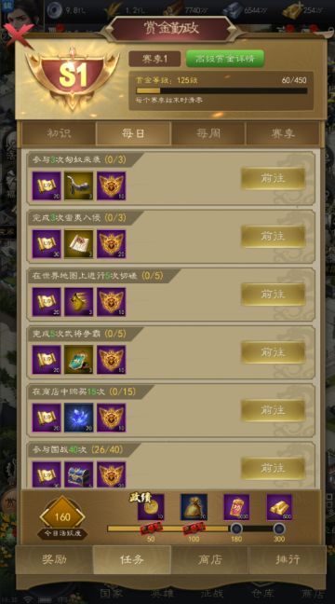Tap the 160 今日活跃度 diamond badge
Screen dimensions: 335x604
[x=62, y=517]
